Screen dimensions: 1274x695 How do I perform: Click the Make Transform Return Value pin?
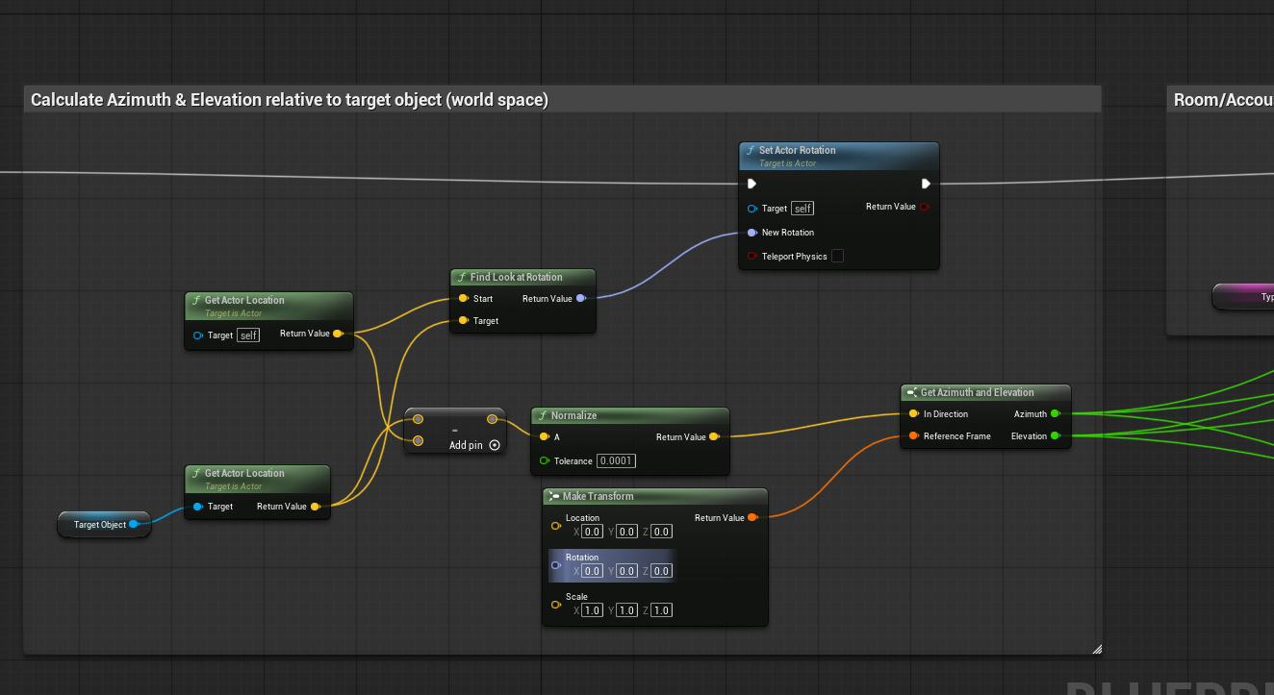pyautogui.click(x=752, y=517)
